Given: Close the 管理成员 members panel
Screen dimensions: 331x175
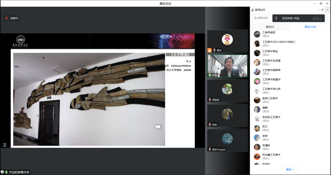Looking at the screenshot, I should [322, 10].
